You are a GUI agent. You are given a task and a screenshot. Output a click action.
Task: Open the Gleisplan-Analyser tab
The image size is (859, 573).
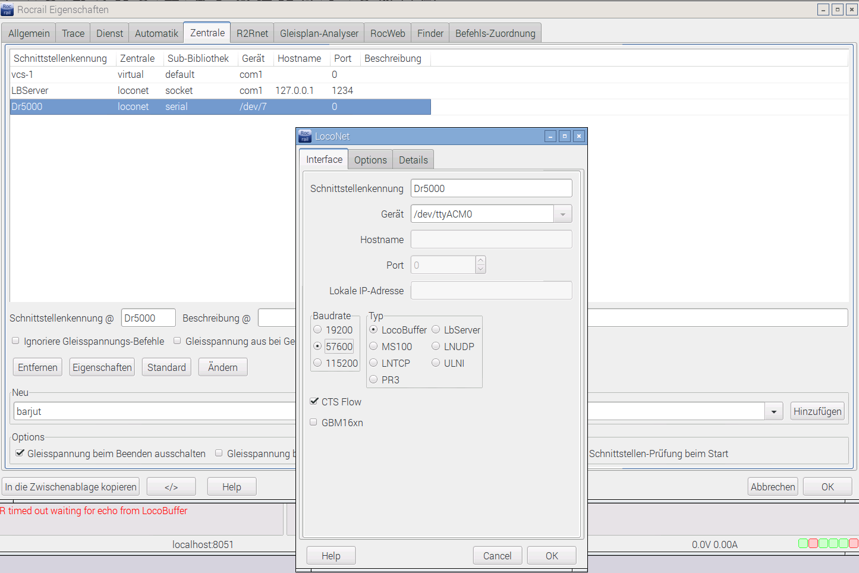pyautogui.click(x=319, y=33)
